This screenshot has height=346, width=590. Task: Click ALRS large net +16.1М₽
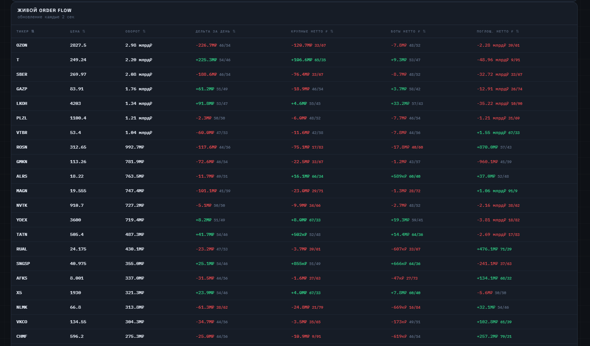coord(300,176)
